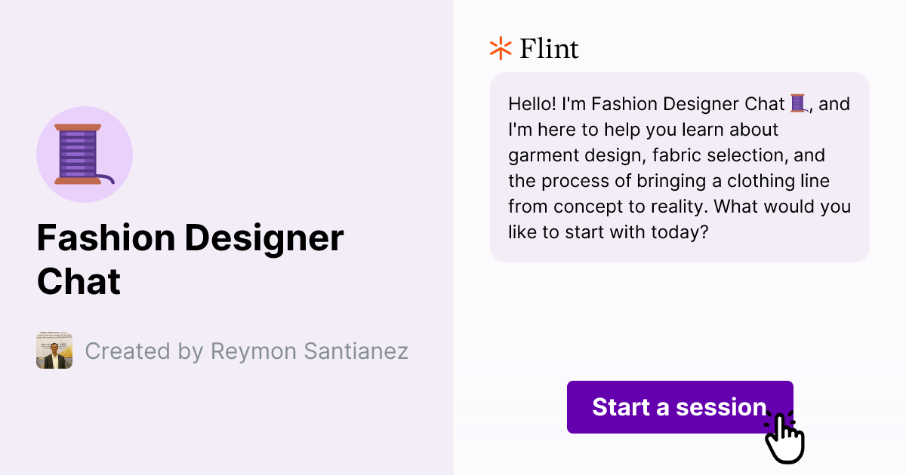Click the thread spool emoji in the greeting
The image size is (906, 475).
tap(798, 103)
